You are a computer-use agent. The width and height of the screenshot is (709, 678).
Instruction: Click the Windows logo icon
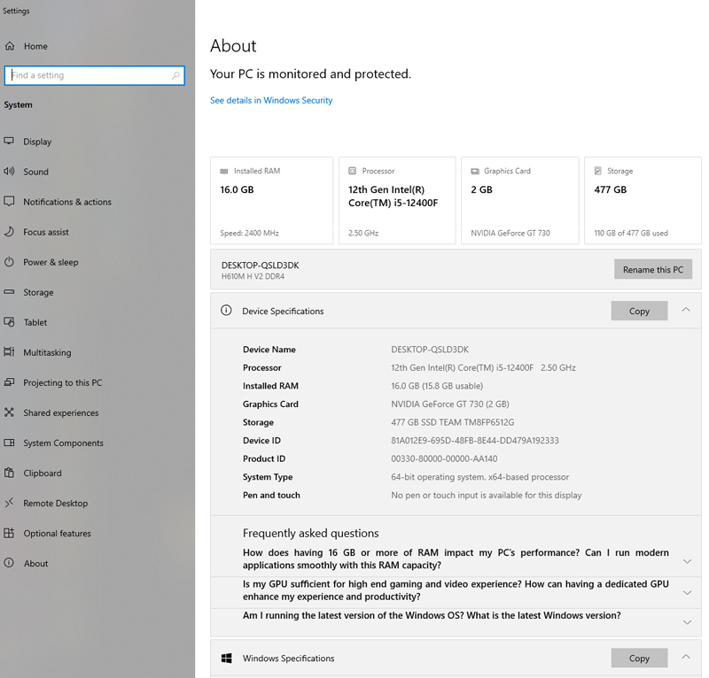point(227,659)
